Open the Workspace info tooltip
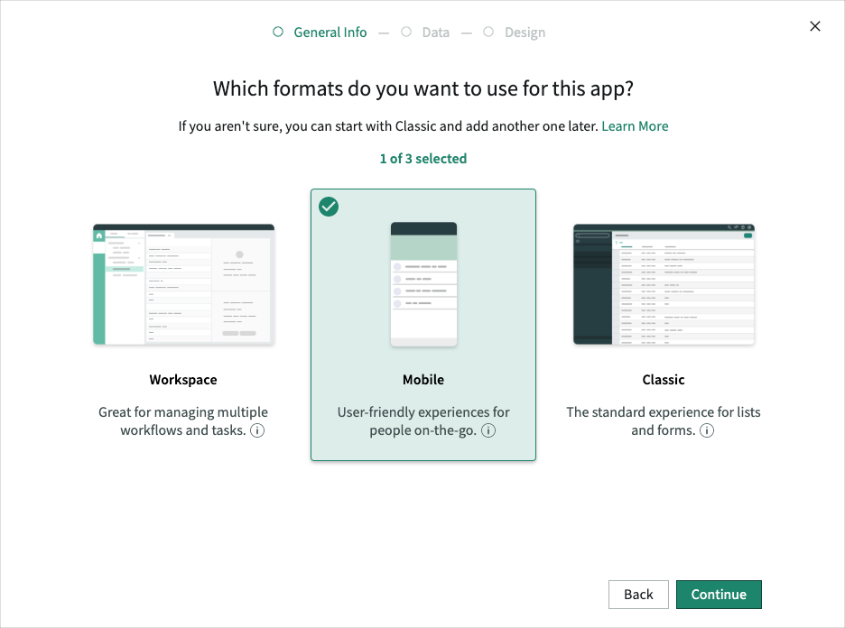The height and width of the screenshot is (628, 845). click(x=257, y=431)
